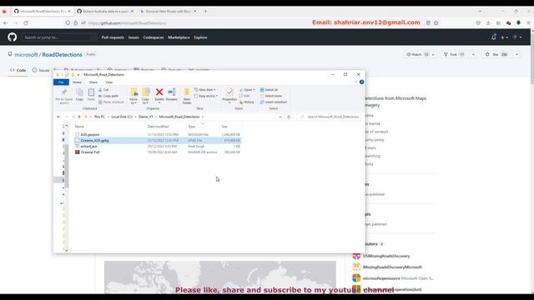Open the New item dropdown
This screenshot has width=534, height=300.
204,90
